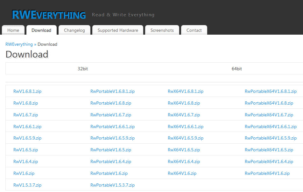Image resolution: width=303 pixels, height=192 pixels.
Task: Click the 32bit column header
Action: (x=83, y=69)
